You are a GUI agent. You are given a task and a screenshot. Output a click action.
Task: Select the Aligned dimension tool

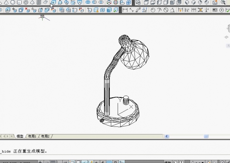pos(132,10)
